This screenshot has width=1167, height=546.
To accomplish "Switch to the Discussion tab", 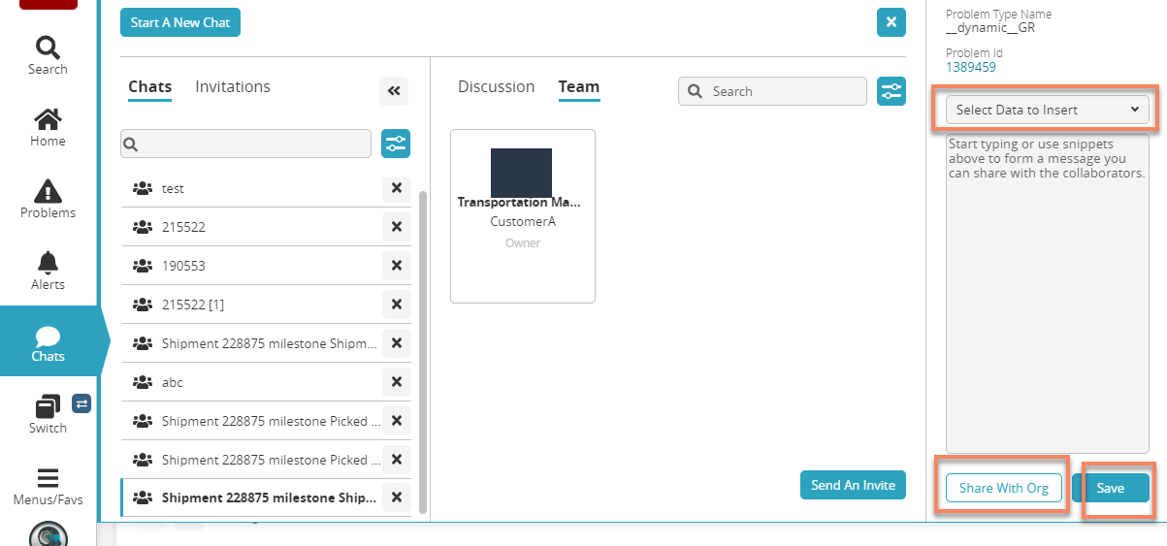I will (x=496, y=86).
